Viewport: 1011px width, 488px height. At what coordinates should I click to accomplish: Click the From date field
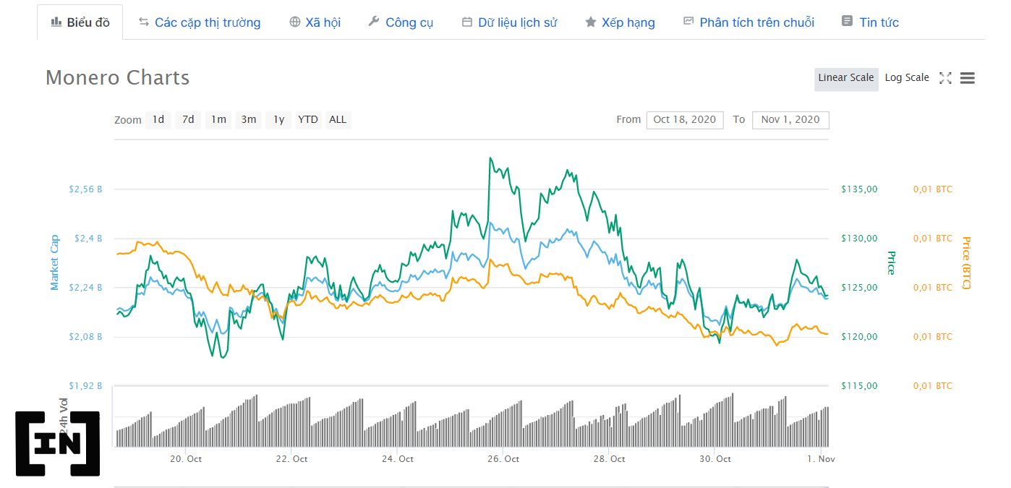tap(685, 120)
